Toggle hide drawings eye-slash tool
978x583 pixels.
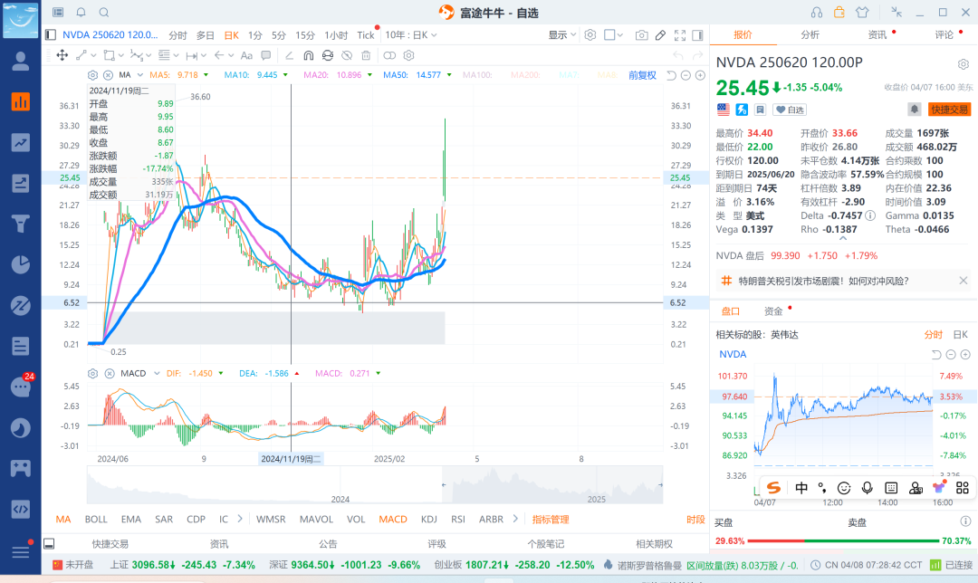[347, 55]
